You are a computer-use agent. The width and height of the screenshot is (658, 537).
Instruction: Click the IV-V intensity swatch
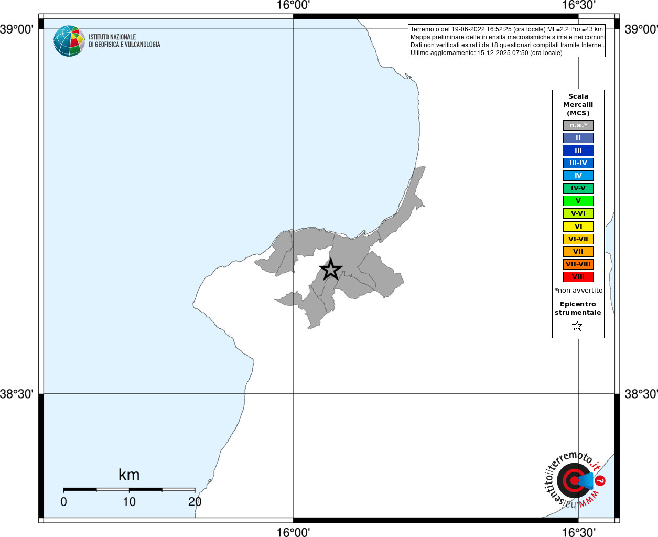point(578,188)
